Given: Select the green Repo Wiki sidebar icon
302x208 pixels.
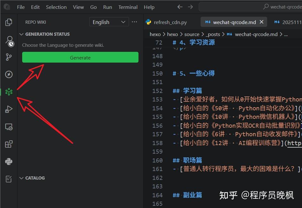Looking at the screenshot, I should point(9,92).
